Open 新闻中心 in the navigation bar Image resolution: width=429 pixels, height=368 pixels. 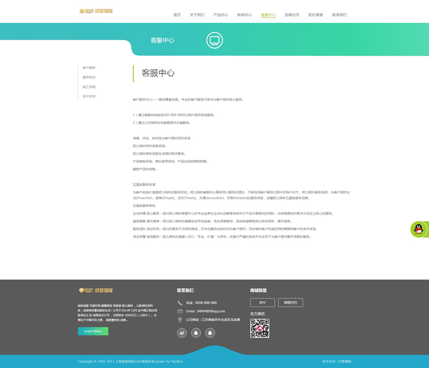[244, 15]
